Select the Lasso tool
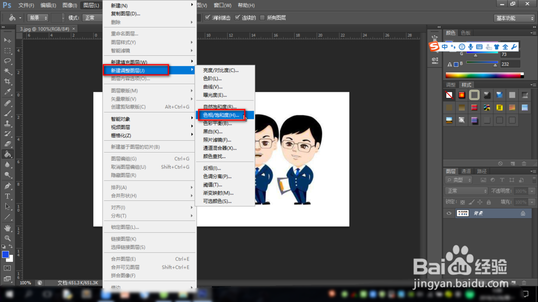This screenshot has width=538, height=302. pyautogui.click(x=7, y=61)
